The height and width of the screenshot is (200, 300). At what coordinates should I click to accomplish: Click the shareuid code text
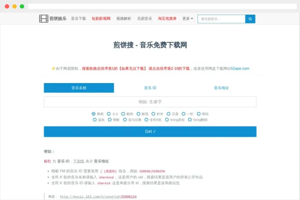pos(106,177)
